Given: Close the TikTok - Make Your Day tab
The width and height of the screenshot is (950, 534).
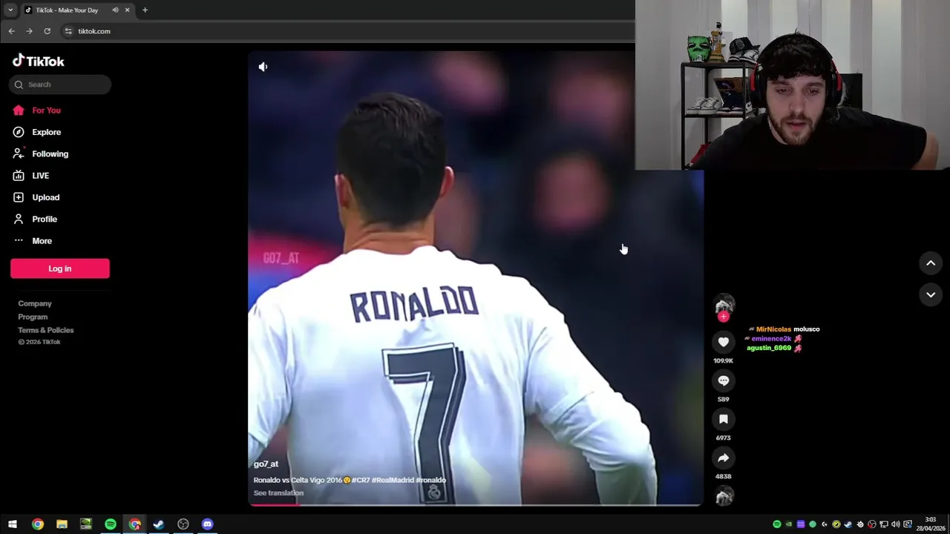Looking at the screenshot, I should [127, 10].
